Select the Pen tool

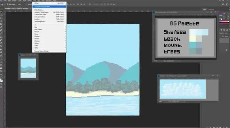tap(1, 56)
